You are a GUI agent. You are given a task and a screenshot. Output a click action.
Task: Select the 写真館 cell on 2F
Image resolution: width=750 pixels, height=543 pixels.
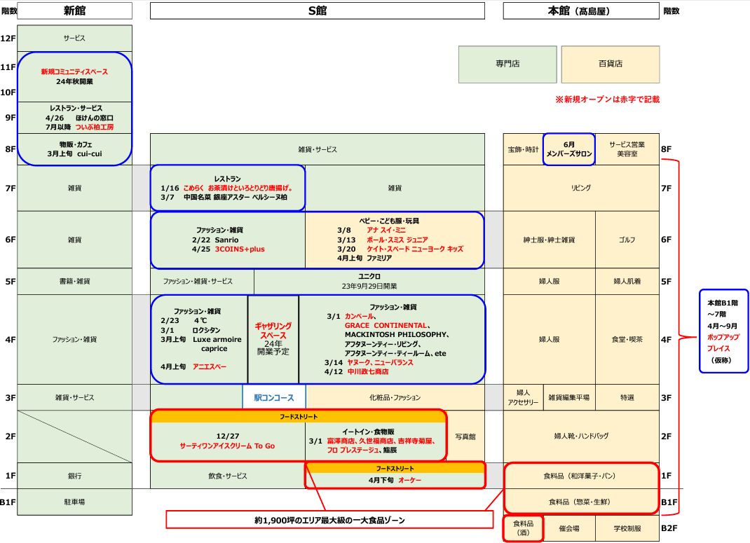tap(465, 437)
